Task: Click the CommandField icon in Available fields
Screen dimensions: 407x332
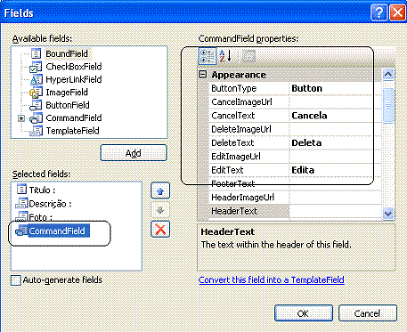Action: [36, 118]
